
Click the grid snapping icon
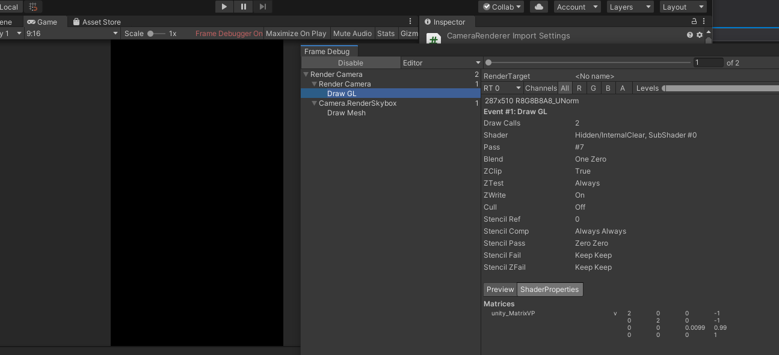click(33, 7)
